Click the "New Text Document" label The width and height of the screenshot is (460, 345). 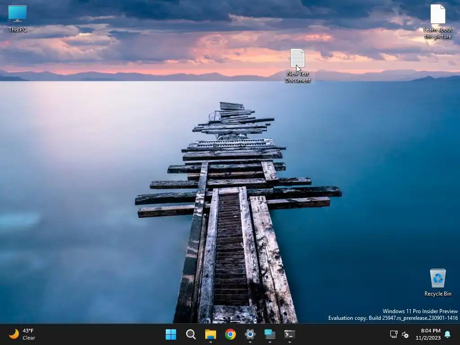tap(297, 77)
